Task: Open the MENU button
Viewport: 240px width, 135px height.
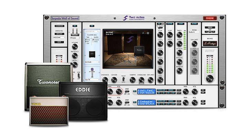Action: pyautogui.click(x=210, y=27)
